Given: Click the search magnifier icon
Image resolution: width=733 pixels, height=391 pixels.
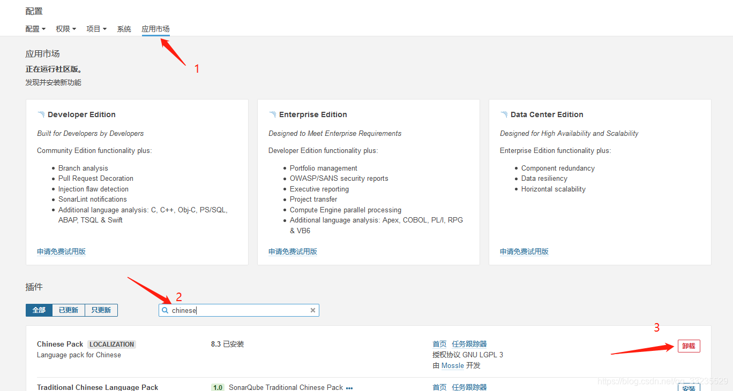Looking at the screenshot, I should (165, 310).
